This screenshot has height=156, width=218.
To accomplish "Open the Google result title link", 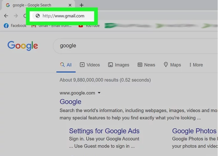I will click(70, 102).
